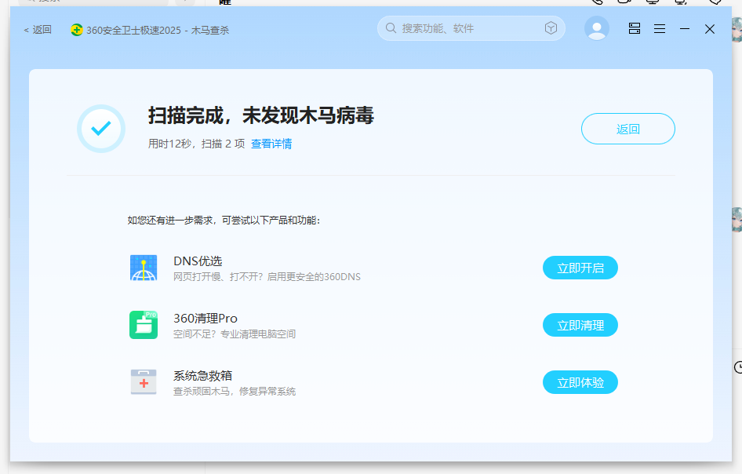Open the hamburger main menu
This screenshot has width=742, height=474.
660,29
